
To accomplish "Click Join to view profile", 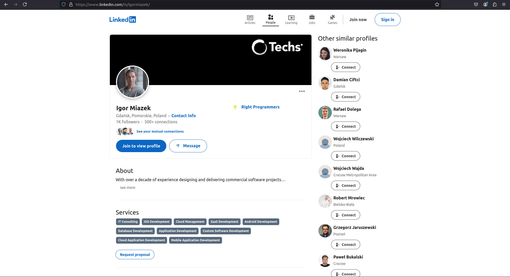I will click(x=141, y=146).
